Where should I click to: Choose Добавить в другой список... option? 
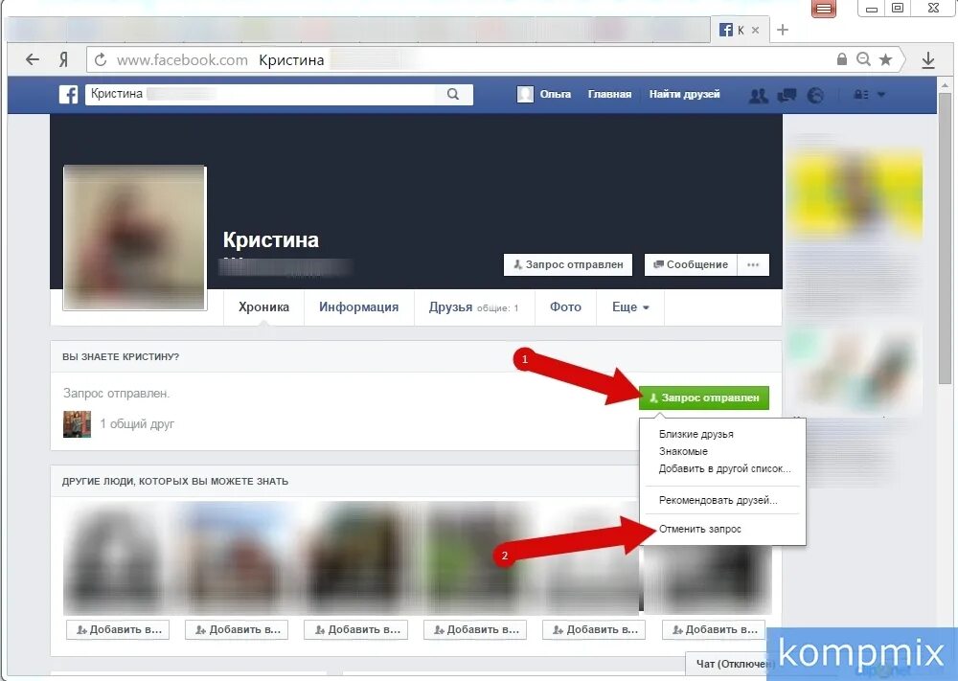point(724,468)
